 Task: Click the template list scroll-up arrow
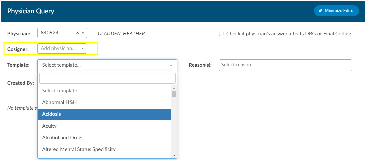tap(174, 88)
